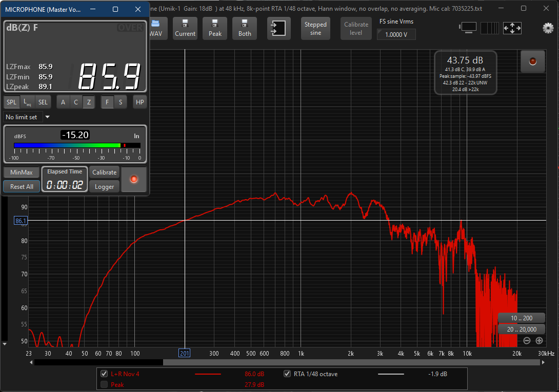
Task: Click the Stepped sine button
Action: [x=315, y=28]
